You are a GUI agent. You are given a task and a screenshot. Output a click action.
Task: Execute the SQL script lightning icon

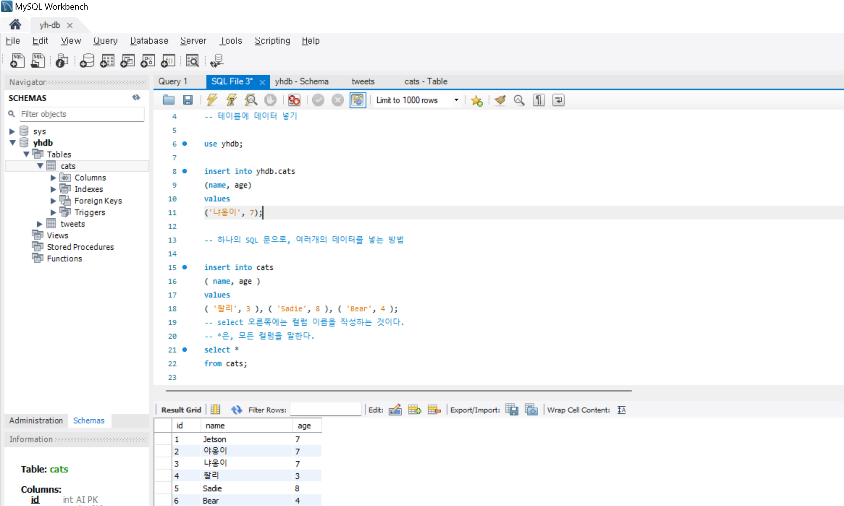click(212, 100)
